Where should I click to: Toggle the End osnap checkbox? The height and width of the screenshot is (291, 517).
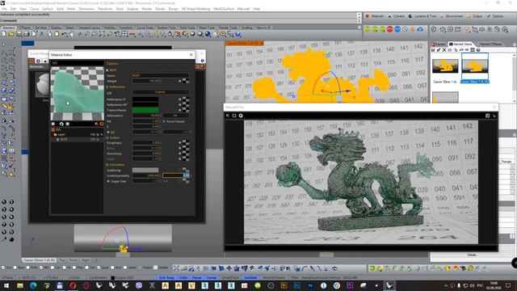3,268
